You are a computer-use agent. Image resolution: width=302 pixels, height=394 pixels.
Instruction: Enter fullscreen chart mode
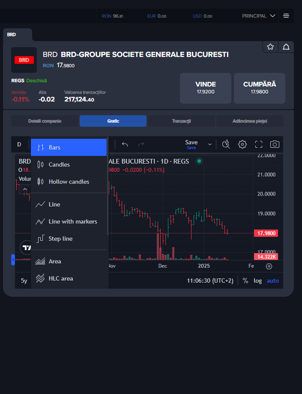tap(259, 144)
